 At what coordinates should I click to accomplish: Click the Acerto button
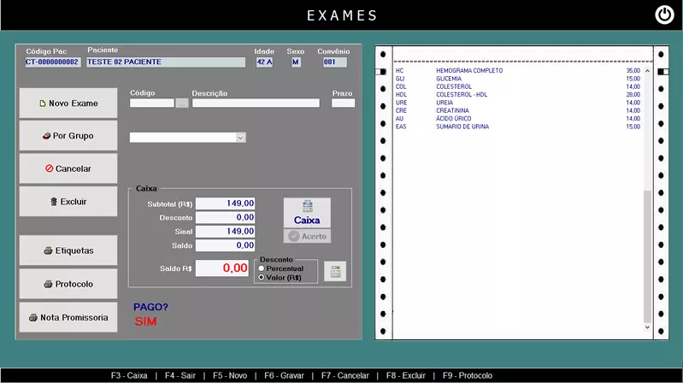307,236
